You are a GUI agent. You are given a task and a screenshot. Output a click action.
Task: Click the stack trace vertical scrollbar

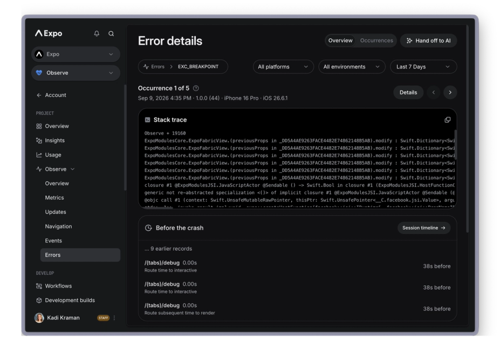[455, 145]
